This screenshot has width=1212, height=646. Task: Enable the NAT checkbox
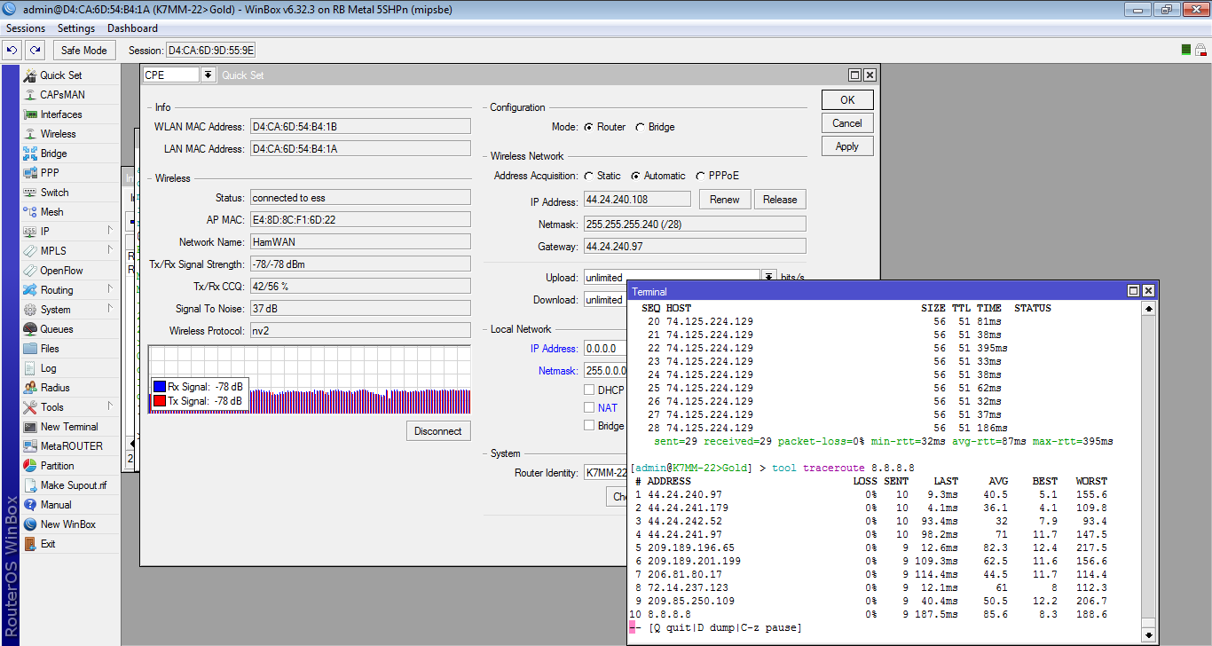(x=589, y=408)
